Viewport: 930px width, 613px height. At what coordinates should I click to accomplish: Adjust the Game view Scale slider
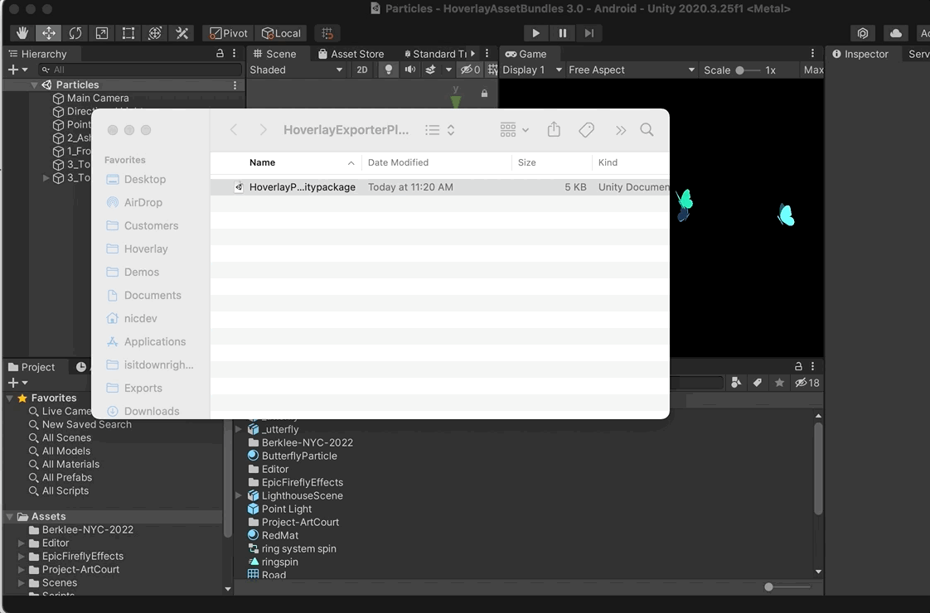[x=740, y=70]
